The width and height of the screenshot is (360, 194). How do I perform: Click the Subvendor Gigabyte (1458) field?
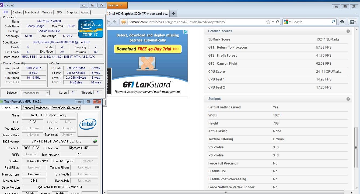pyautogui.click(x=79, y=148)
